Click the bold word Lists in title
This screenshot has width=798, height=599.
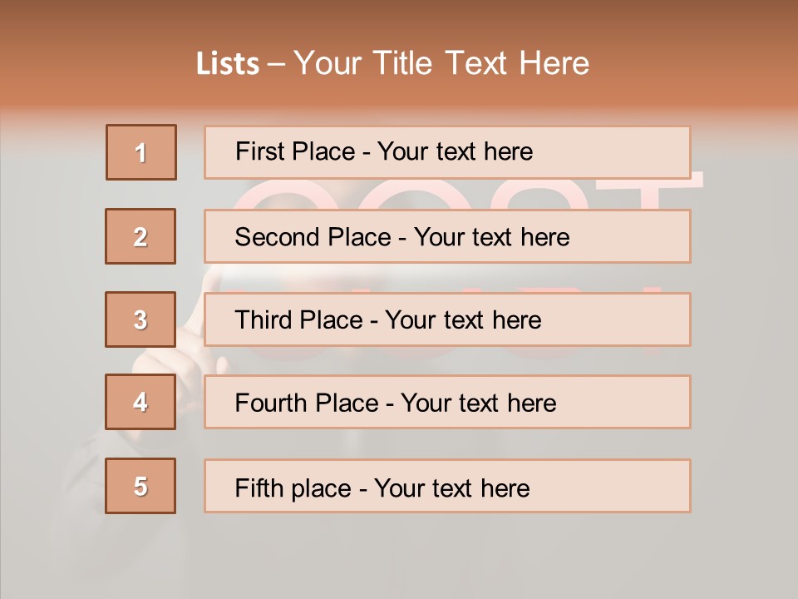click(x=228, y=64)
